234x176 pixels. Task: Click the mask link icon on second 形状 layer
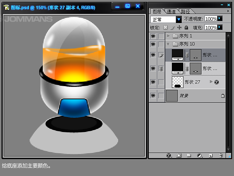point(187,69)
